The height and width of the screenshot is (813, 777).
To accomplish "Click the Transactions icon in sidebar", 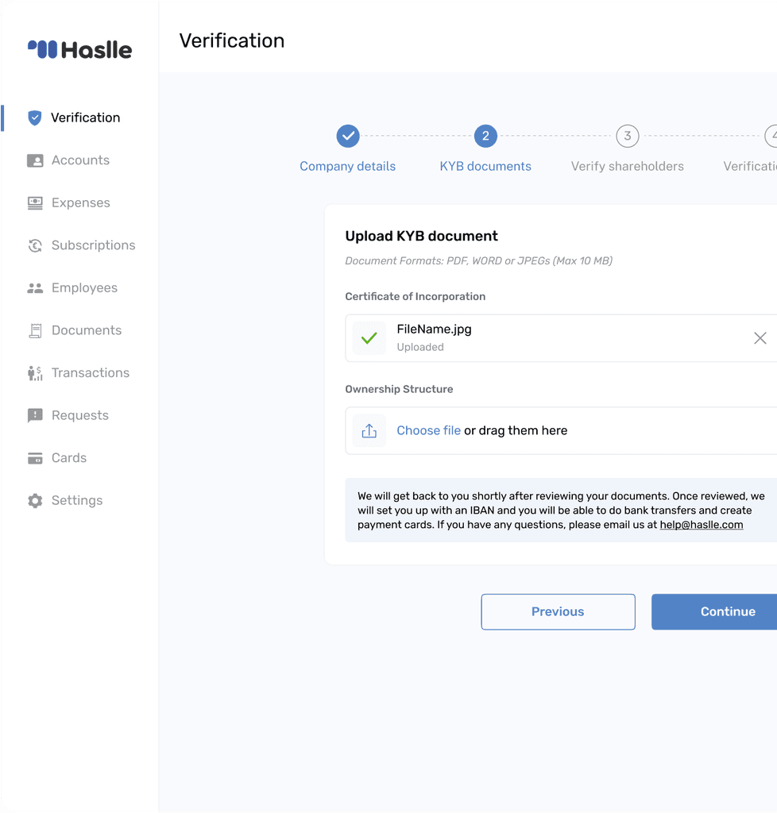I will [x=35, y=373].
